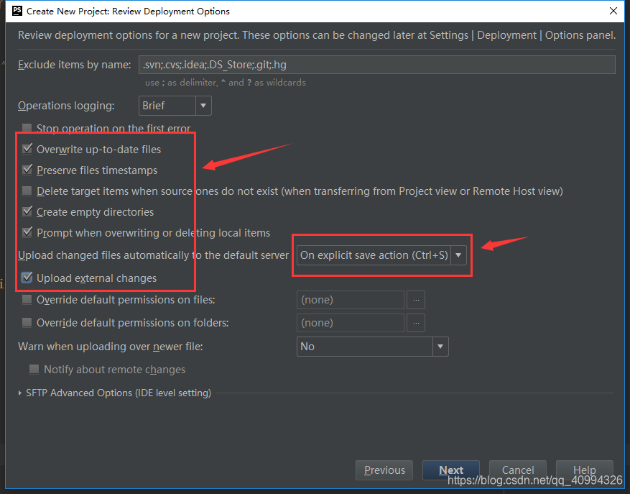Open the Operations logging Brief dropdown
The image size is (630, 494).
[175, 106]
